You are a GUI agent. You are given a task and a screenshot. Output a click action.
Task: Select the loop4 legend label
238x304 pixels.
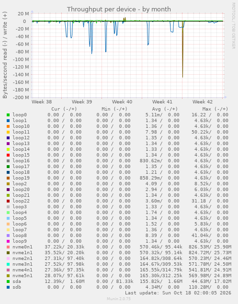click(x=20, y=213)
